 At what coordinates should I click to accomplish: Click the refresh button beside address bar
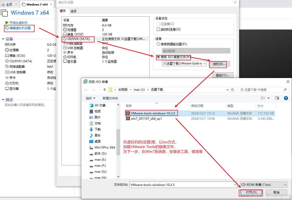232,90
